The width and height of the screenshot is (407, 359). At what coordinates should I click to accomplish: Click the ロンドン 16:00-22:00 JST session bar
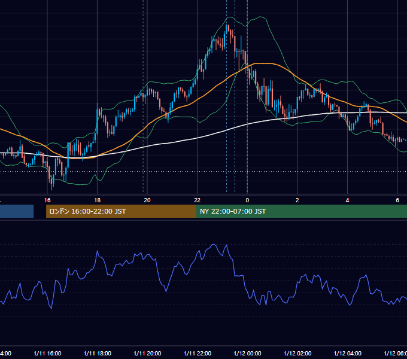(x=121, y=211)
